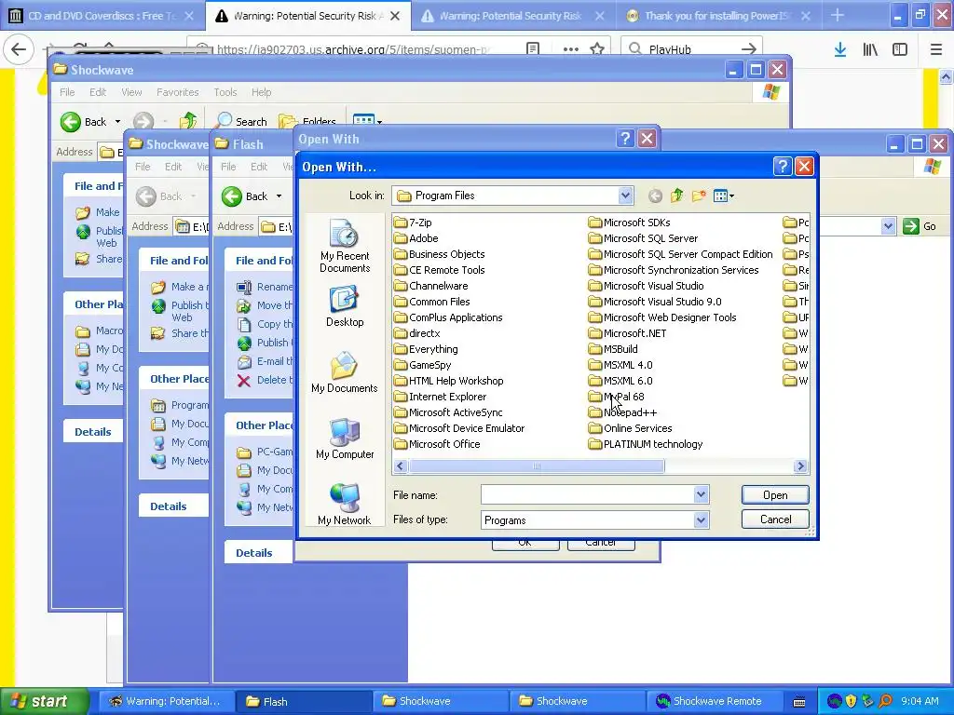Open new tab with plus button
The height and width of the screenshot is (715, 954).
(x=838, y=15)
